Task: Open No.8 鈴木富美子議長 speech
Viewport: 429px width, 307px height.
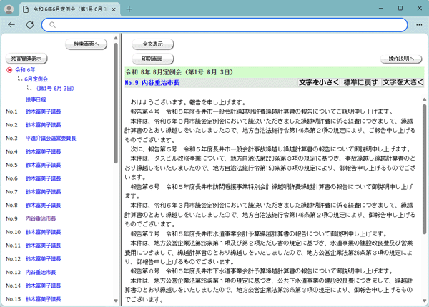Action: point(43,205)
